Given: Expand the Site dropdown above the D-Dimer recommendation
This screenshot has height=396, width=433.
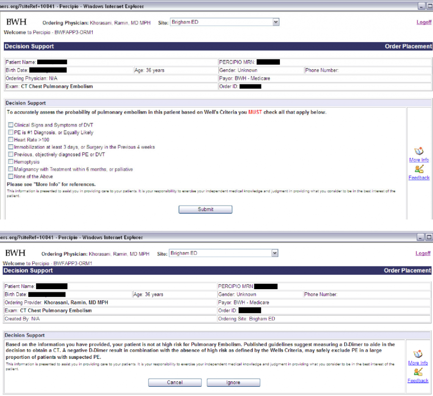Looking at the screenshot, I should point(275,253).
